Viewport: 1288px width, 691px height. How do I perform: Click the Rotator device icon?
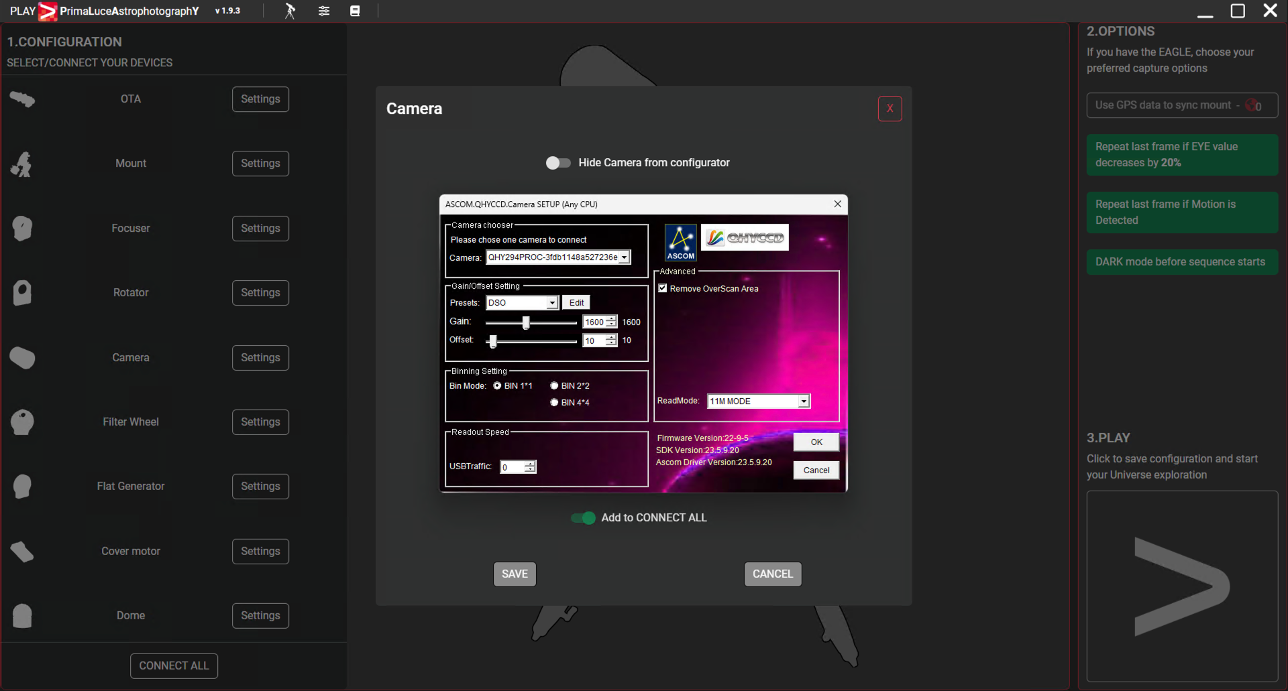pos(22,293)
